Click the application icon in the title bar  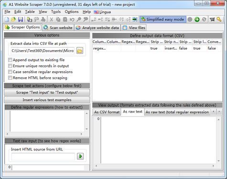(5, 4)
